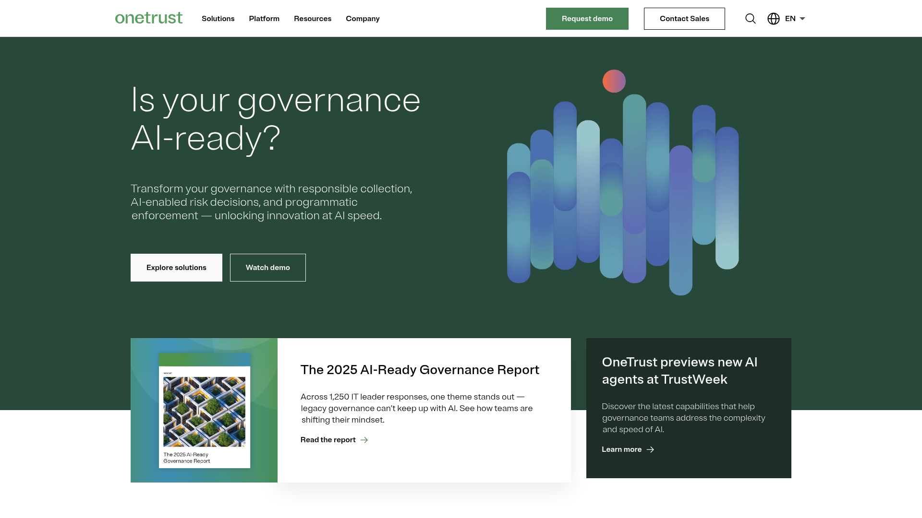Follow the Read the report link
The height and width of the screenshot is (518, 922).
point(328,440)
